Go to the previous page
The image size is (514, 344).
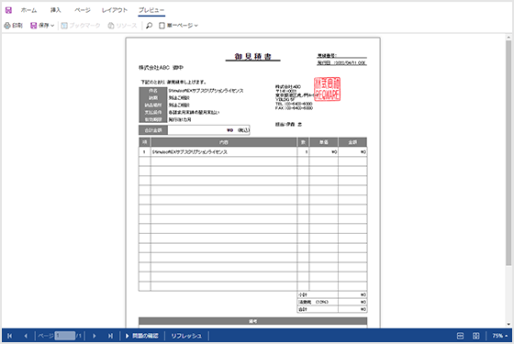click(26, 336)
